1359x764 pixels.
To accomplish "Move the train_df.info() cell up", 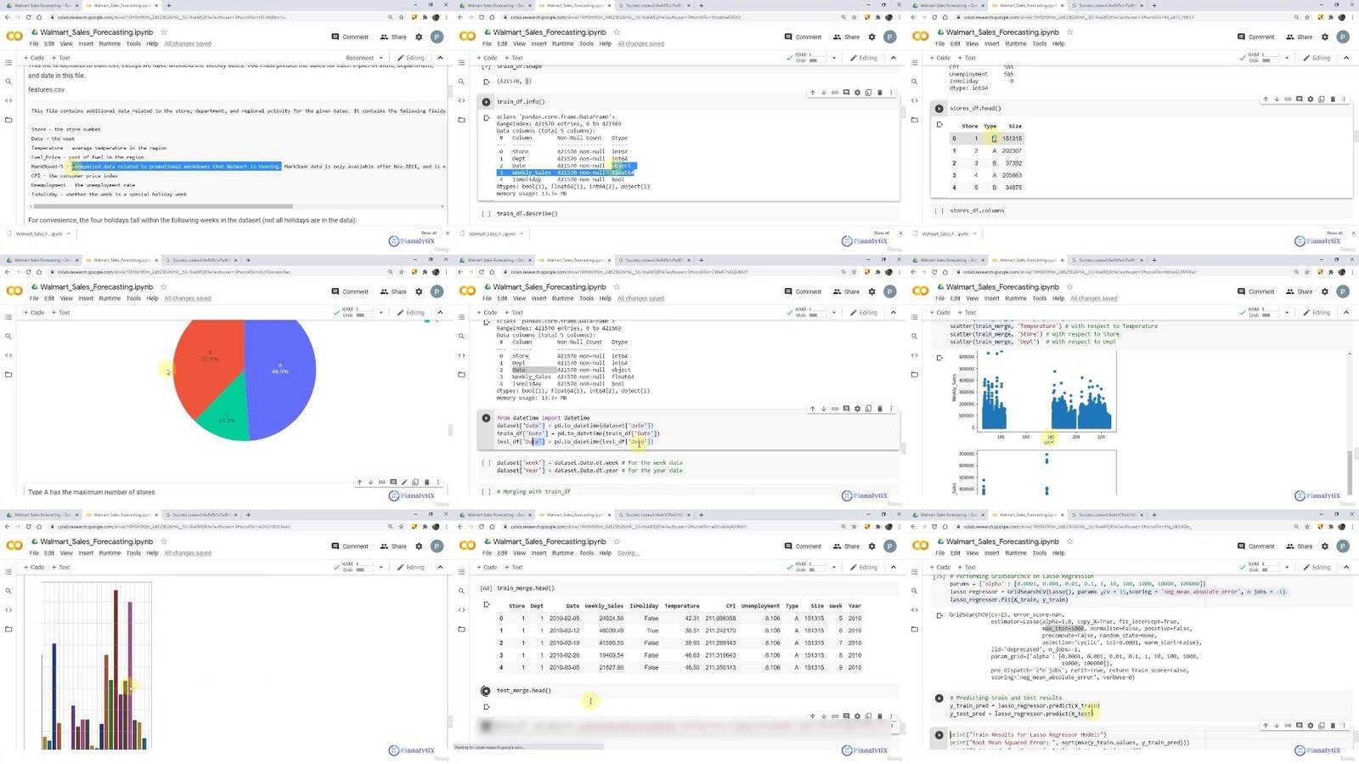I will [813, 93].
